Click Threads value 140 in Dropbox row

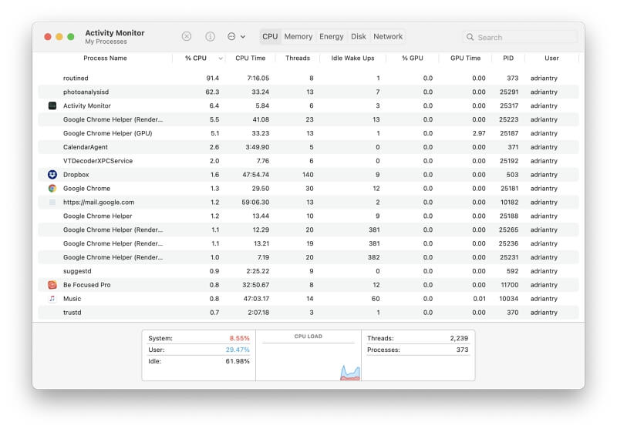click(x=308, y=174)
